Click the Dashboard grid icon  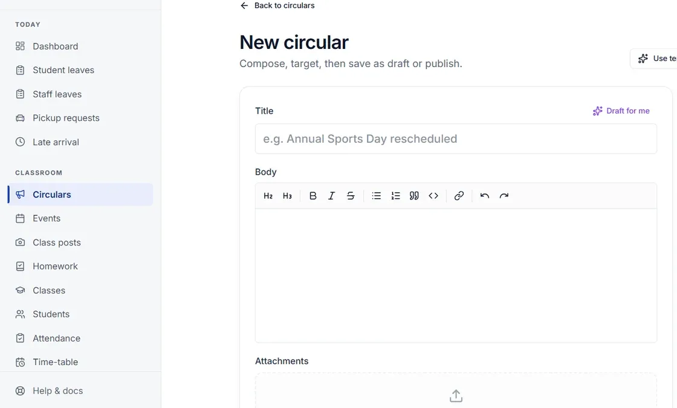tap(21, 46)
